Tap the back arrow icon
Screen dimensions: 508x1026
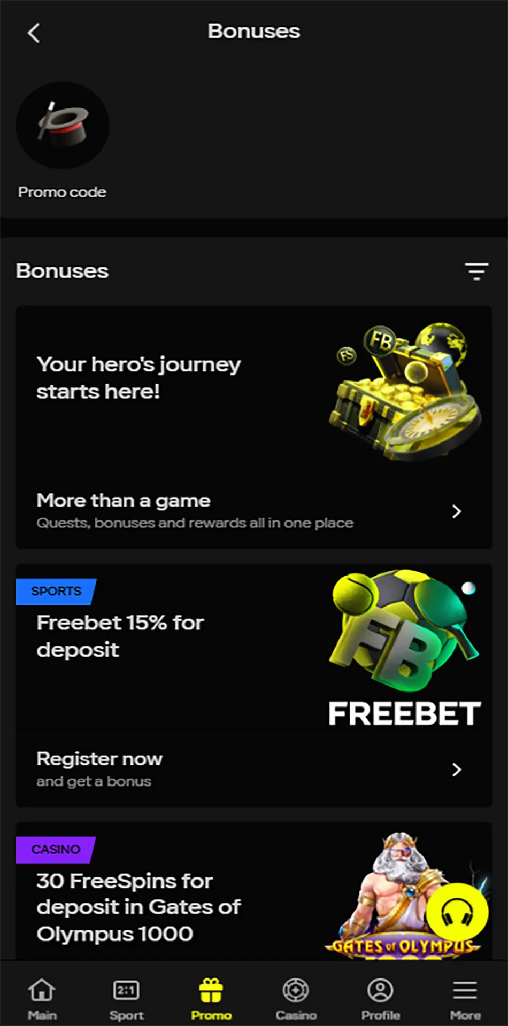(34, 33)
